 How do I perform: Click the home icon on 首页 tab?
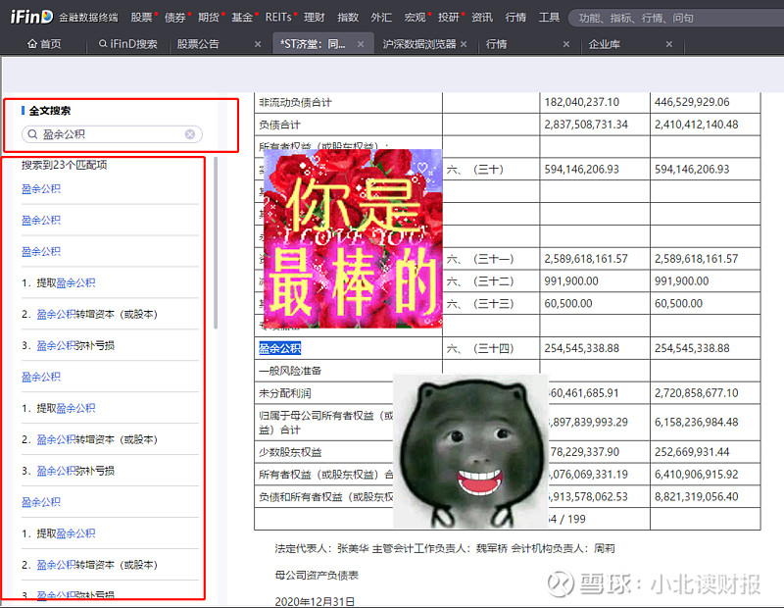(x=32, y=44)
